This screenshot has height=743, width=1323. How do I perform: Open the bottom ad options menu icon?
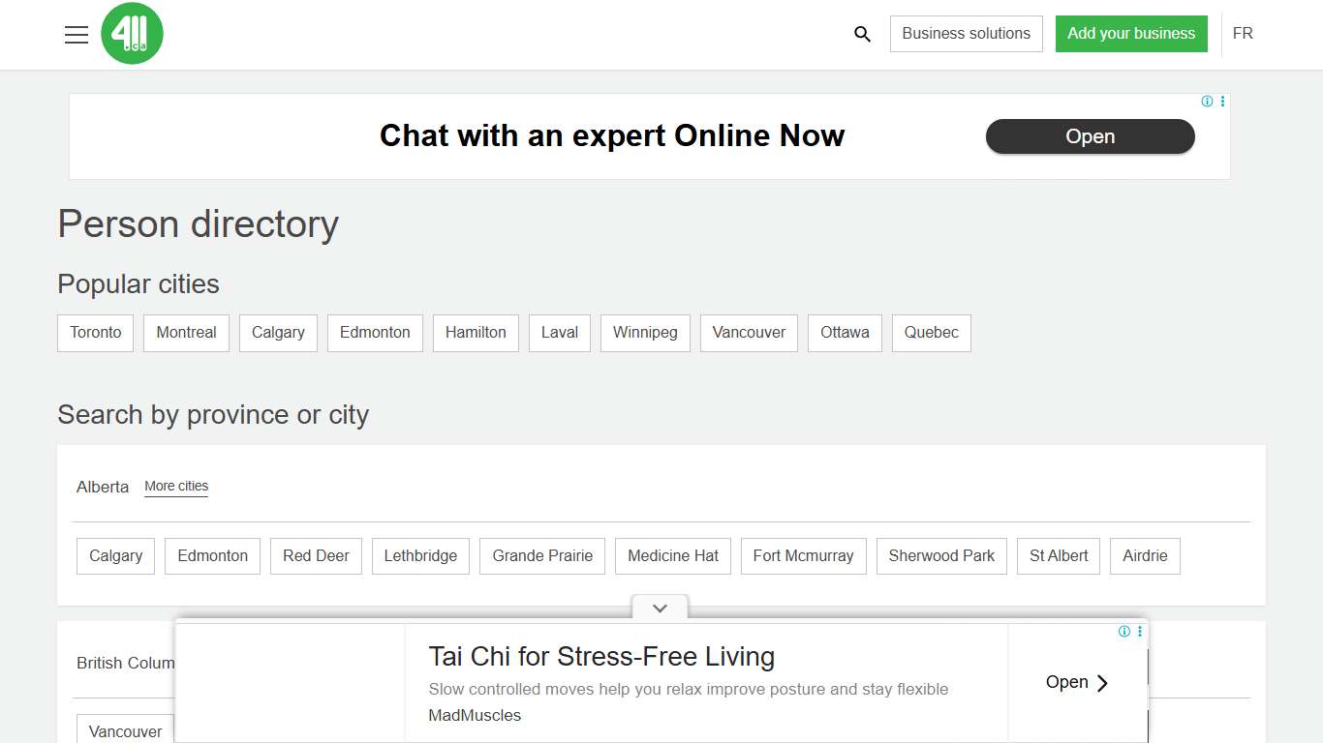click(x=1139, y=632)
